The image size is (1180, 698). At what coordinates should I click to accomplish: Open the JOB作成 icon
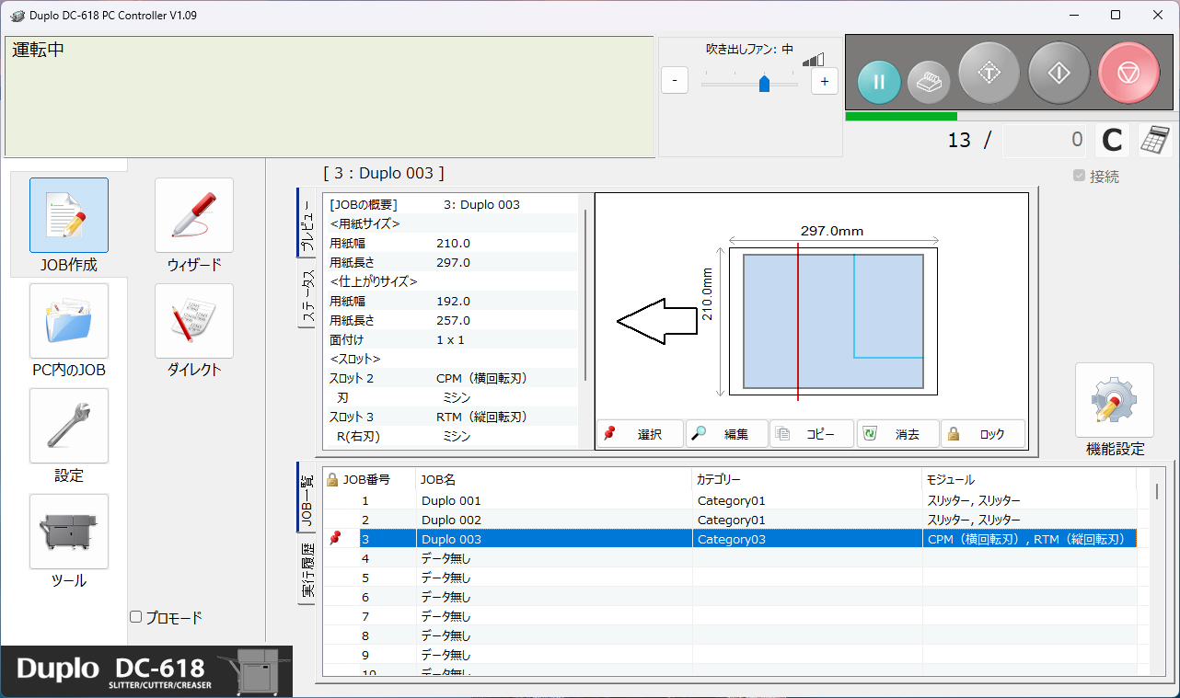click(69, 215)
